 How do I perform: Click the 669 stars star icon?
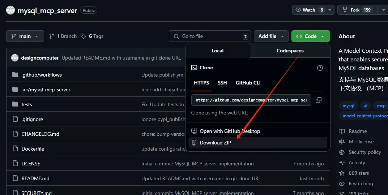pyautogui.click(x=342, y=173)
